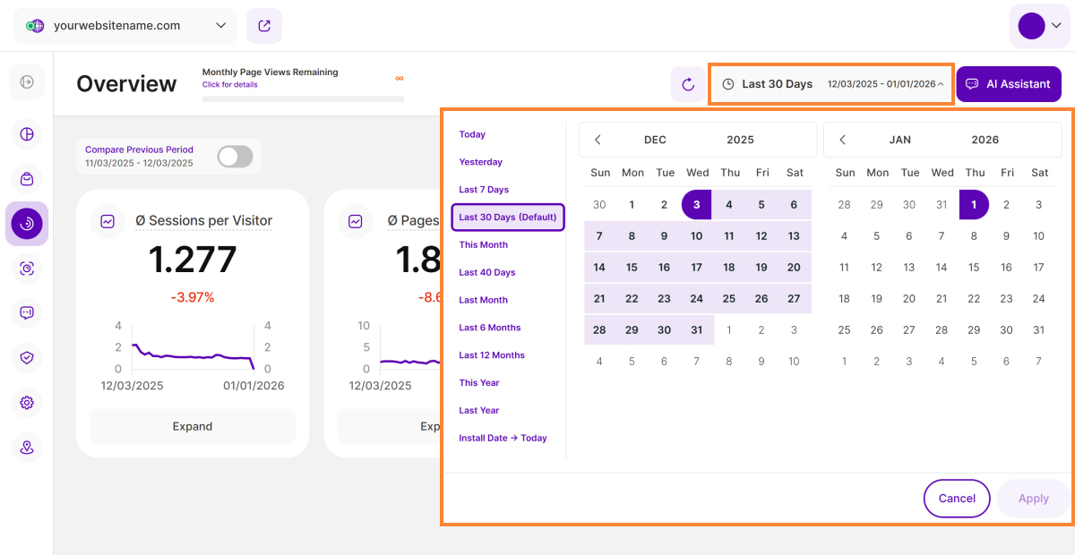Open the shopping bag e-commerce sidebar icon
This screenshot has height=555, width=1075.
(27, 179)
